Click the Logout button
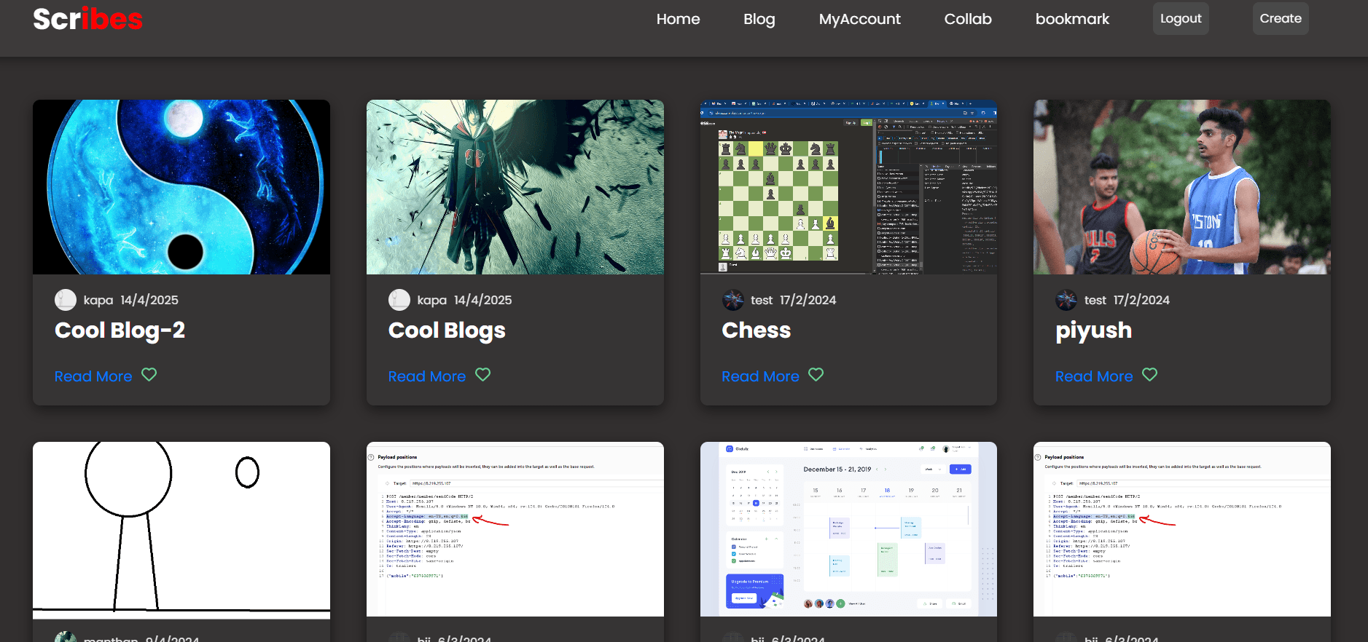This screenshot has height=642, width=1368. coord(1181,18)
